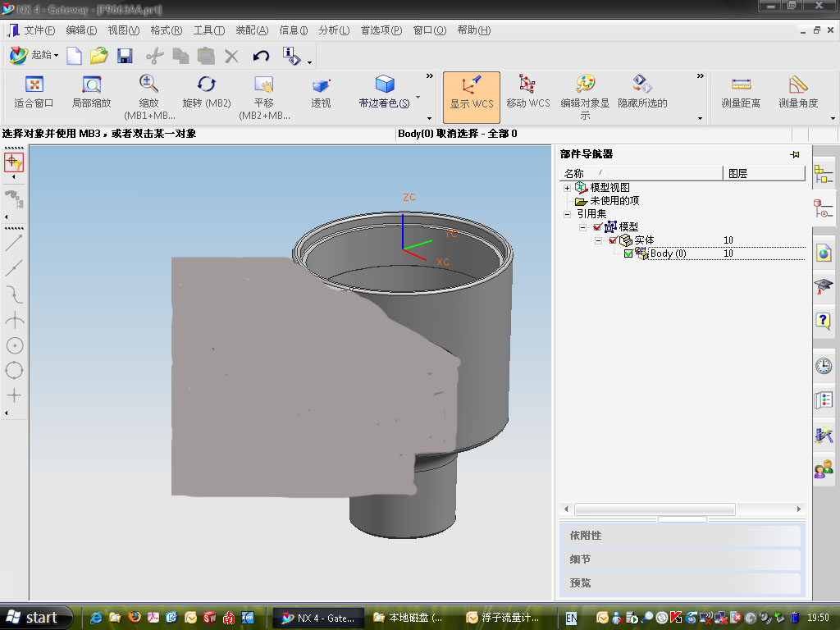Image resolution: width=840 pixels, height=630 pixels.
Task: Open the 格式(R) menu
Action: click(166, 30)
